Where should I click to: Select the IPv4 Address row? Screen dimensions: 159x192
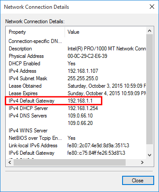[x=76, y=71]
